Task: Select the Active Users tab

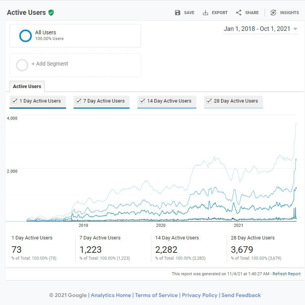Action: tap(27, 87)
